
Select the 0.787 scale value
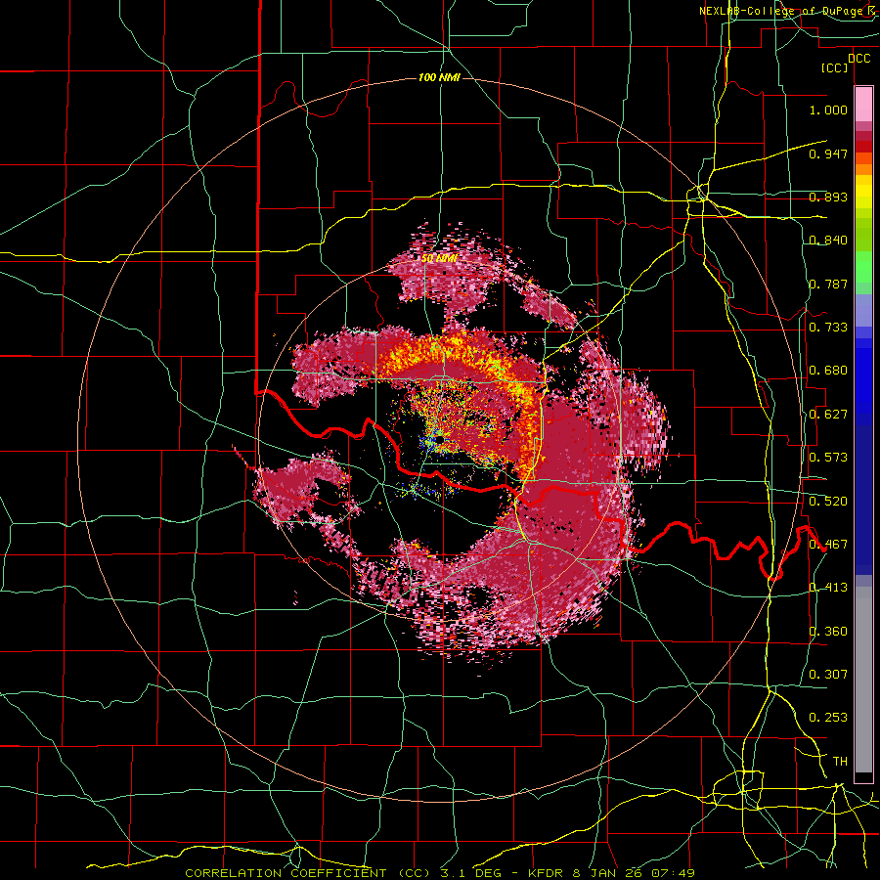(828, 284)
